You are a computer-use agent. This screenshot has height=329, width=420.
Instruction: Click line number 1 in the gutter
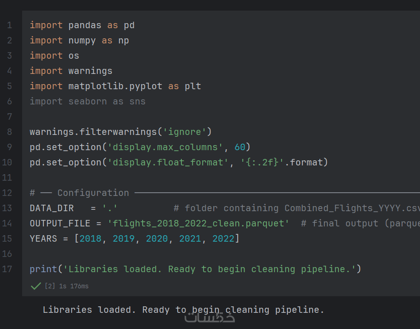coord(10,25)
